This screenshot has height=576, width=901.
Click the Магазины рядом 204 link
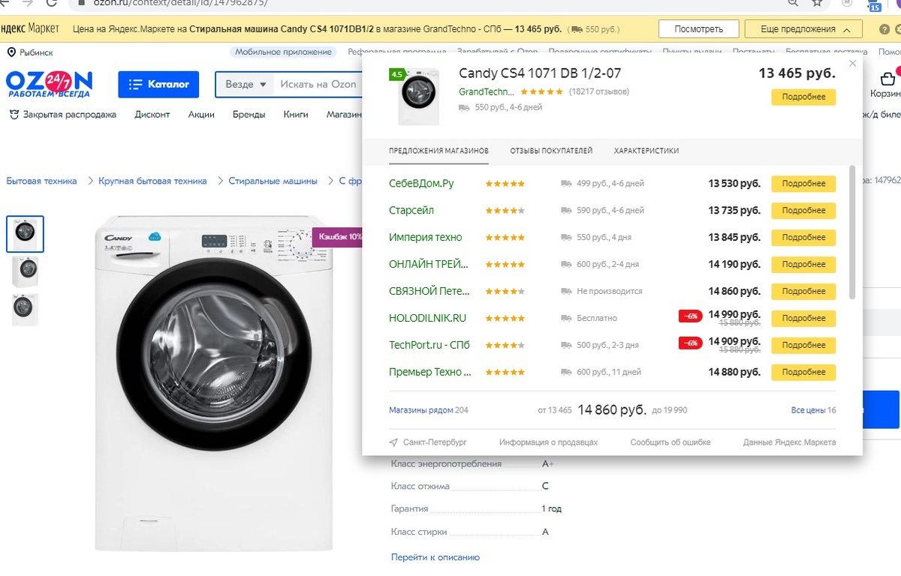pyautogui.click(x=428, y=410)
